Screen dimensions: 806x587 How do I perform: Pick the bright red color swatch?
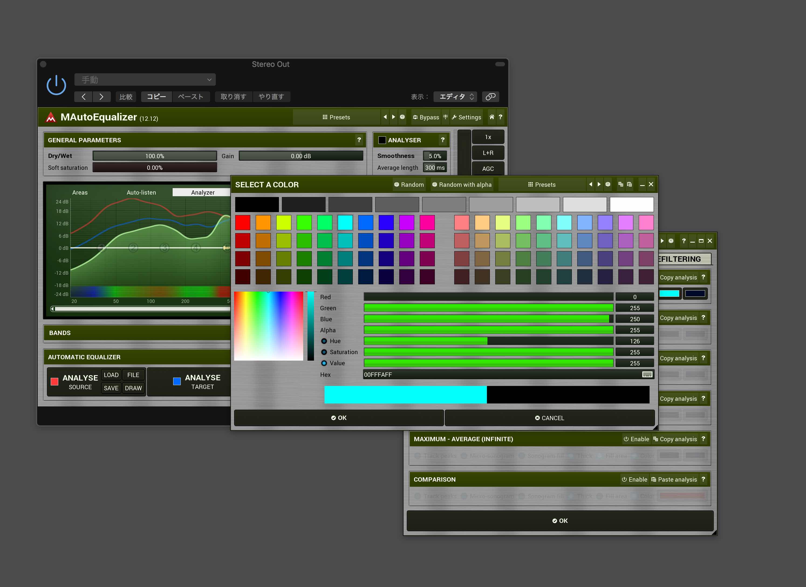(243, 223)
